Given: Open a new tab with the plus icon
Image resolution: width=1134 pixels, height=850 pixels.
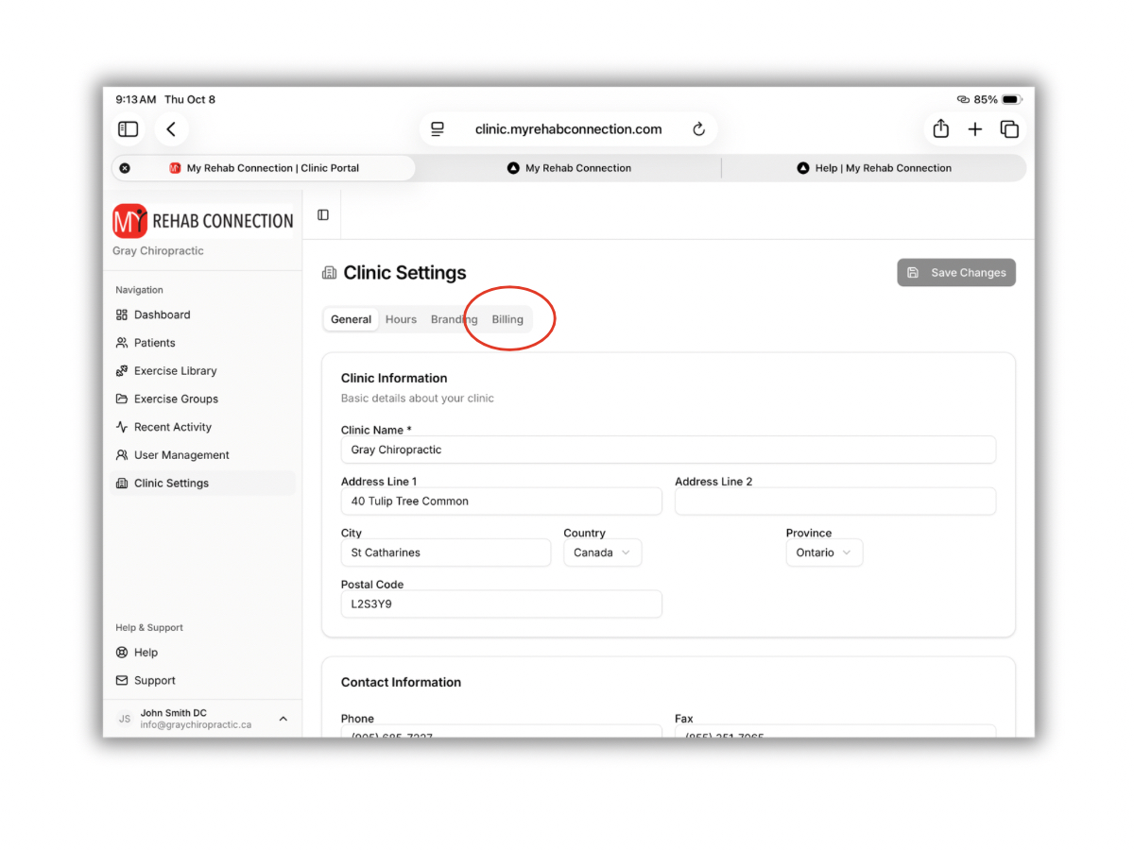Looking at the screenshot, I should [x=975, y=129].
